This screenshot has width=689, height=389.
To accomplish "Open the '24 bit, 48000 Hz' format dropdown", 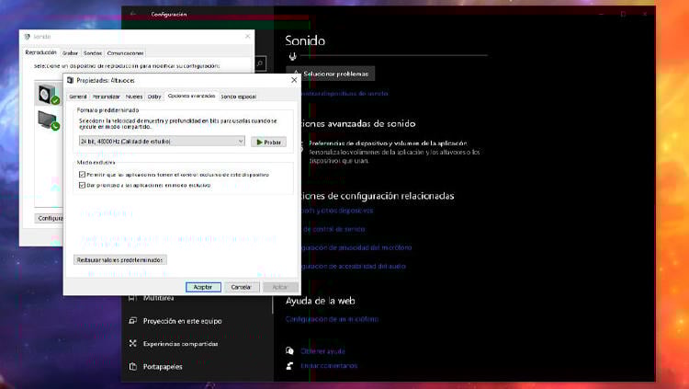I will [x=162, y=142].
